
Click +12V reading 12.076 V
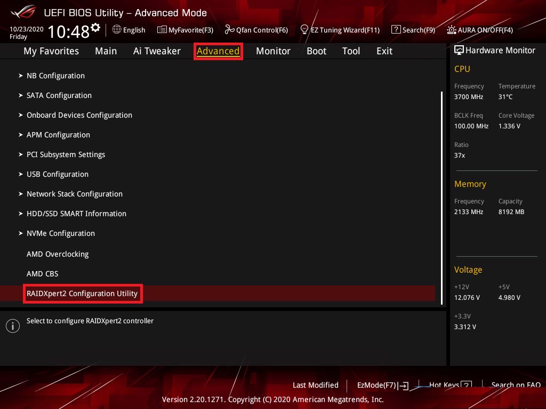tap(467, 298)
